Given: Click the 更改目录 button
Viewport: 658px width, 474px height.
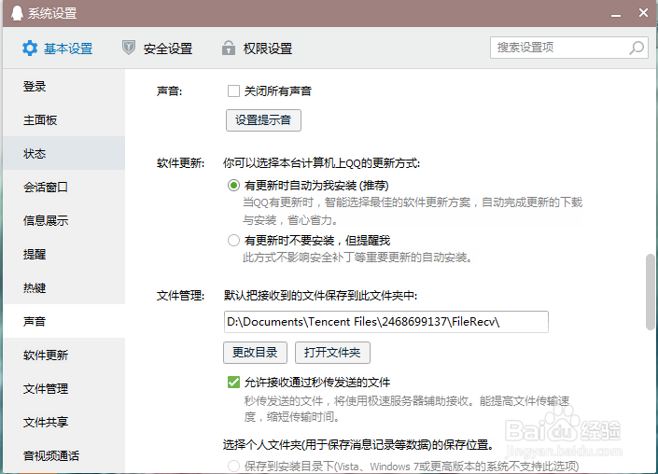Looking at the screenshot, I should coord(255,353).
